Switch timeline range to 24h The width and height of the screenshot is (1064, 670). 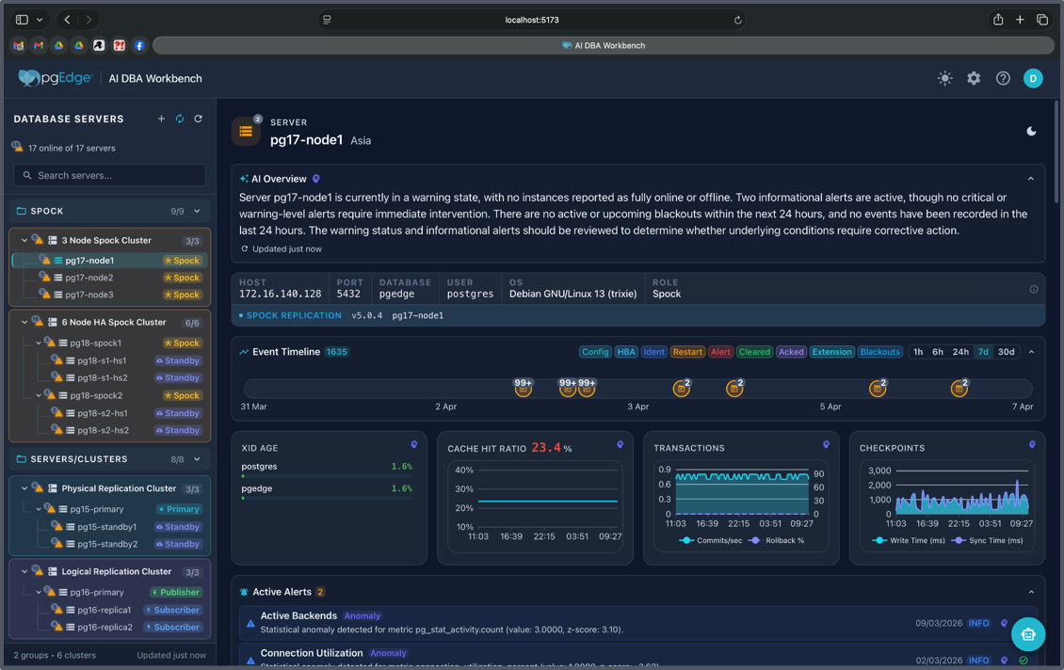tap(959, 351)
